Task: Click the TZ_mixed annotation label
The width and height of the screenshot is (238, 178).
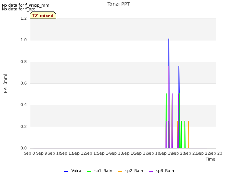Action: pos(43,16)
